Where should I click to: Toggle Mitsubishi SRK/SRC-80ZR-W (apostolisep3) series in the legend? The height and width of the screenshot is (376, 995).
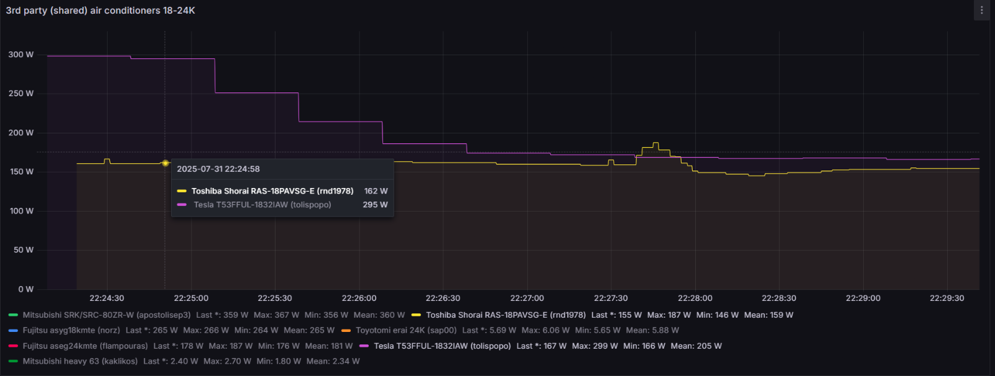point(106,315)
